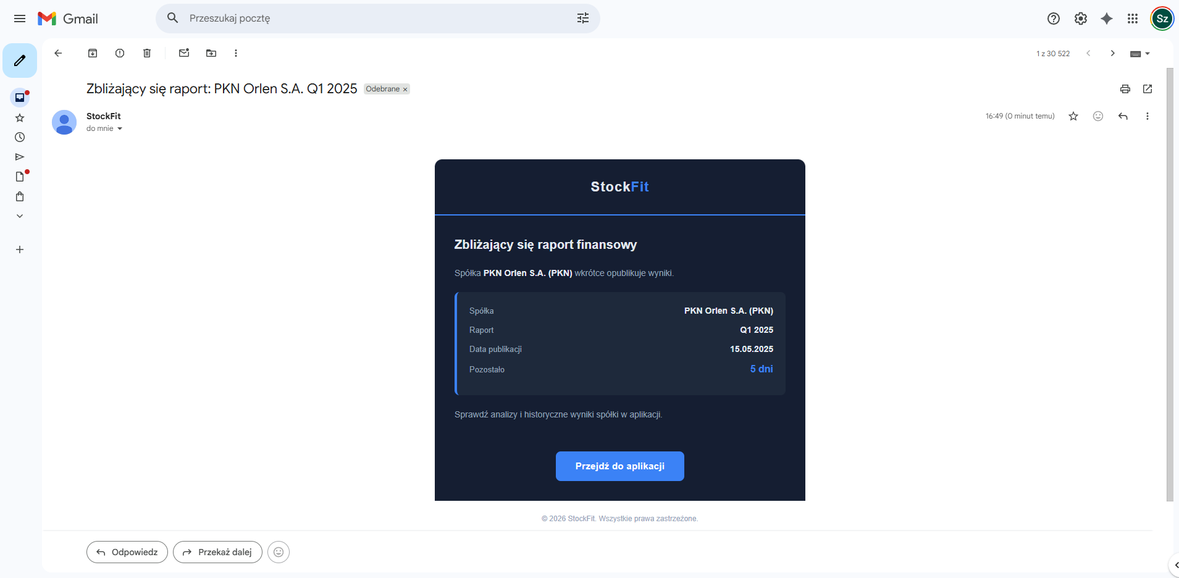Open Gmail settings gear menu
This screenshot has width=1179, height=578.
click(1081, 19)
